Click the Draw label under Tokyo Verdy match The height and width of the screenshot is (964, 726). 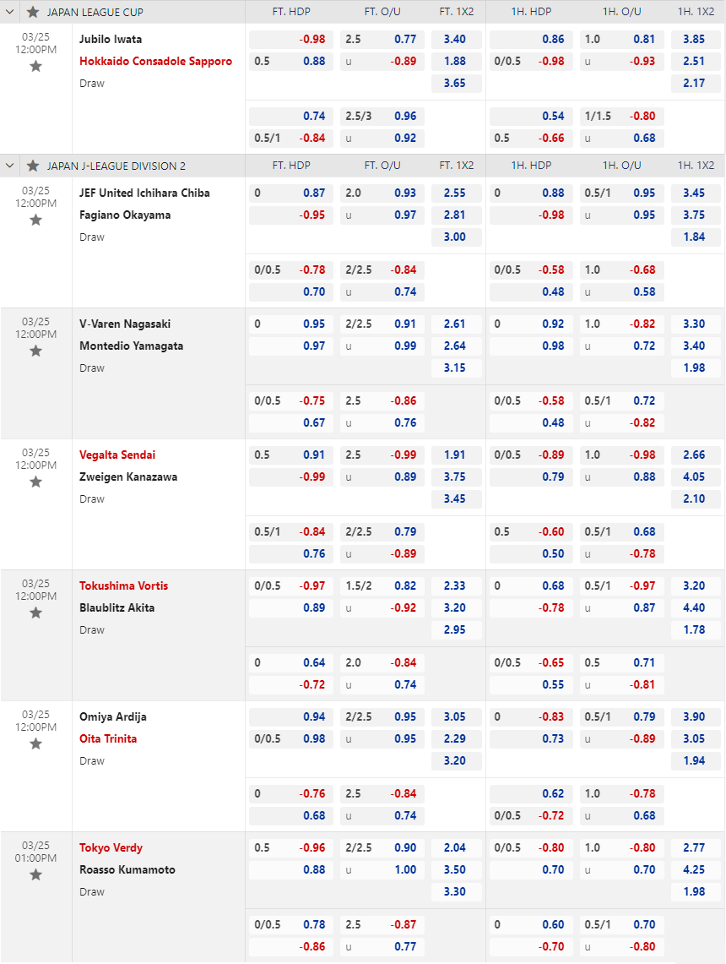(x=91, y=891)
